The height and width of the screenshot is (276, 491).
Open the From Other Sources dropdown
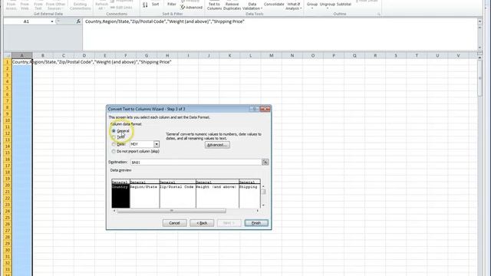pos(55,5)
